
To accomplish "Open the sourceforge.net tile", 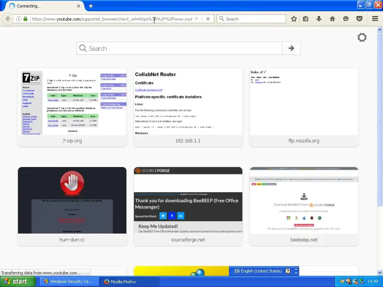I will click(x=188, y=206).
